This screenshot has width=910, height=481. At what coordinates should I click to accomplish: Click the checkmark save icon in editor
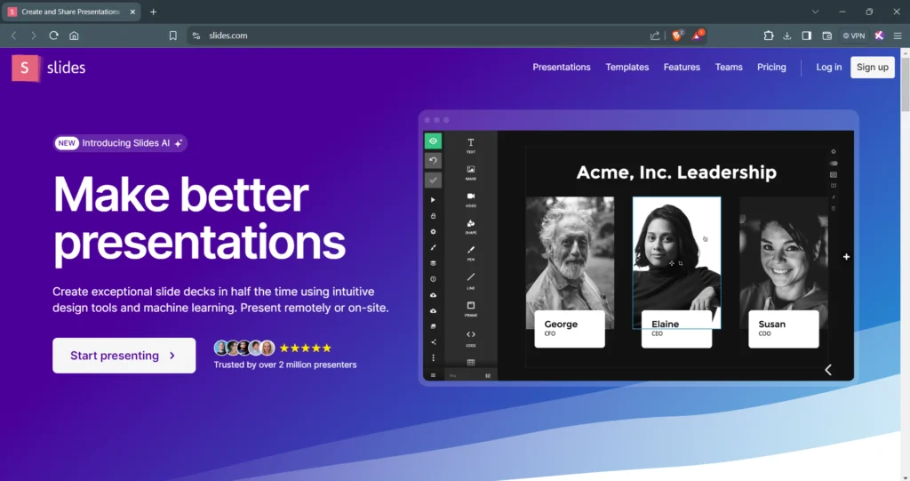tap(433, 180)
